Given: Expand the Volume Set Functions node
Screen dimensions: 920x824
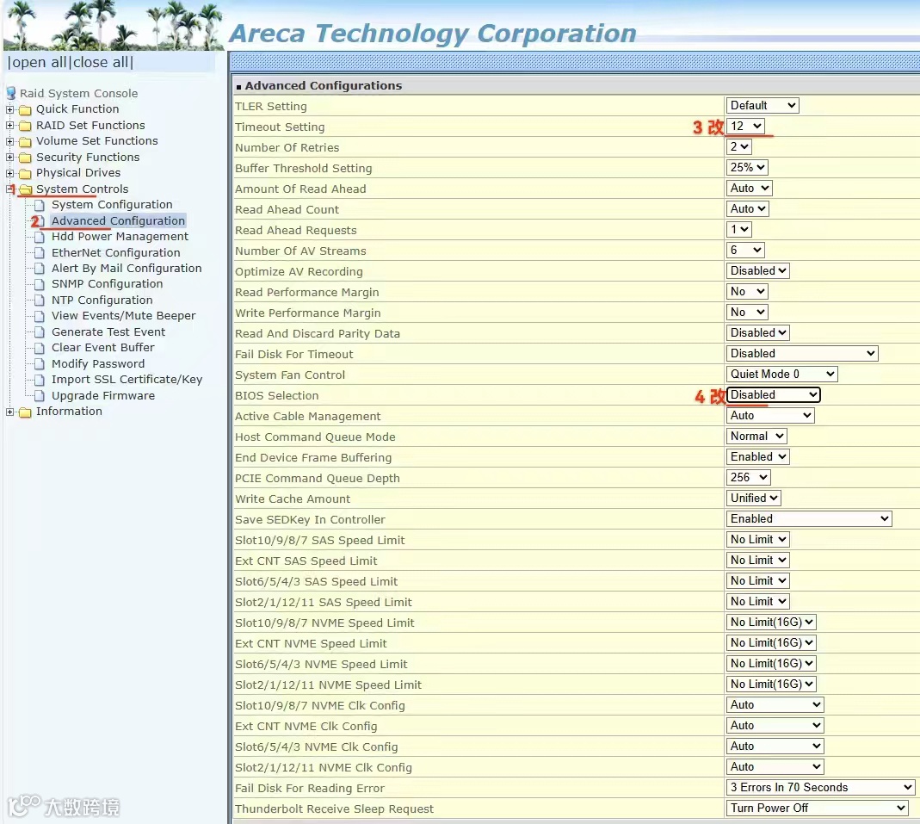Looking at the screenshot, I should click(x=10, y=141).
